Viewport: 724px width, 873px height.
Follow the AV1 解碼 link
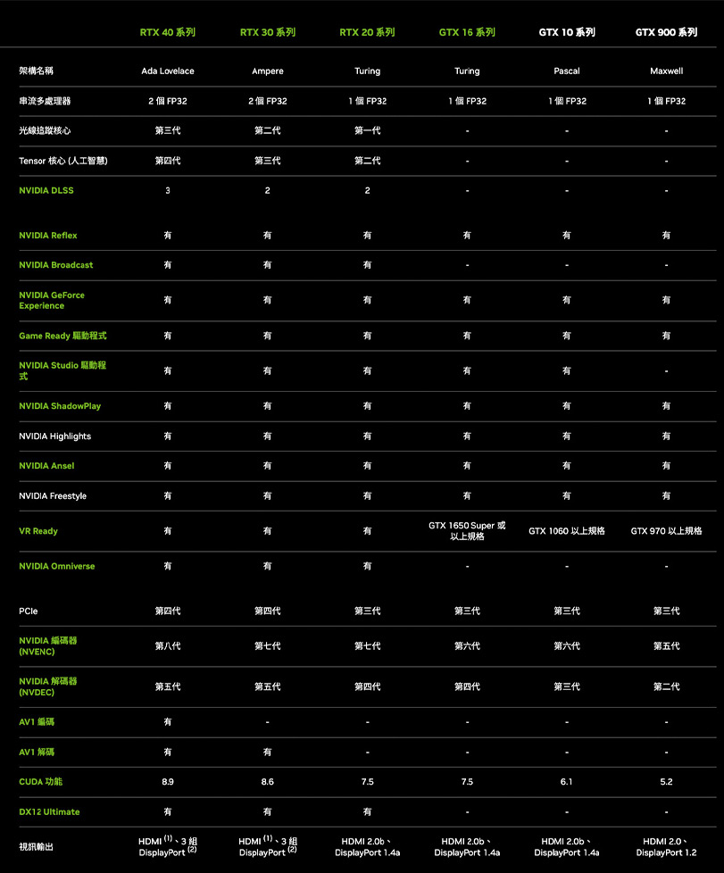37,752
